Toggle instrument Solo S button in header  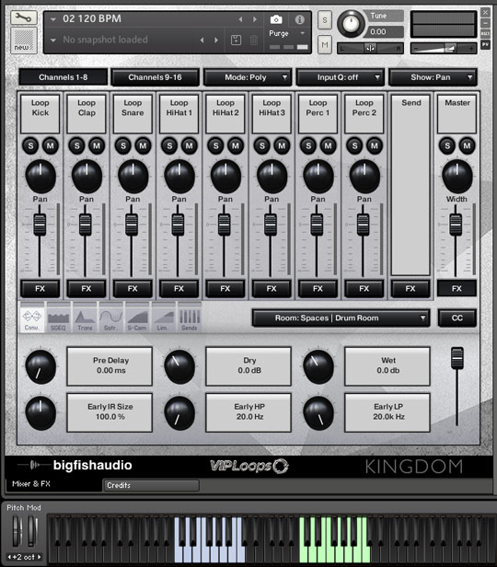[x=325, y=20]
